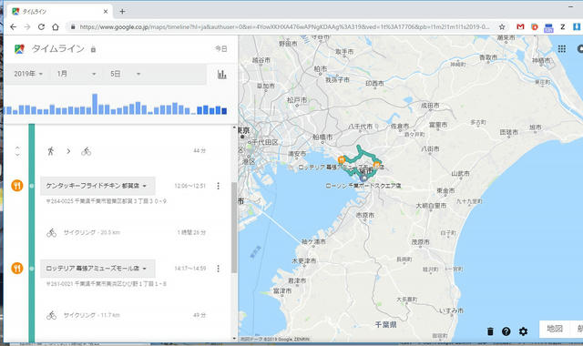Select the タイムライン browser tab
Screen dimensions: 583x346
coord(57,12)
